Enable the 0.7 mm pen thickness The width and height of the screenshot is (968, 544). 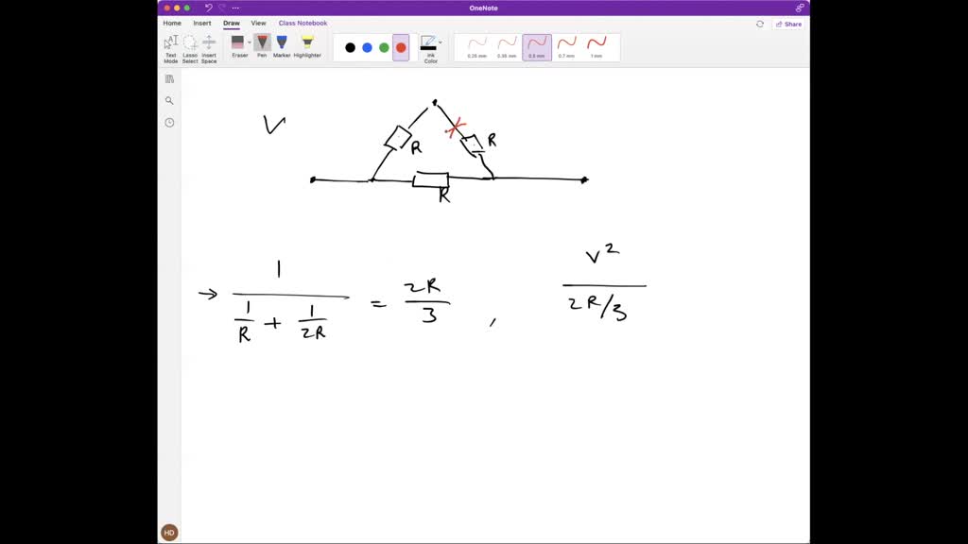(x=567, y=45)
